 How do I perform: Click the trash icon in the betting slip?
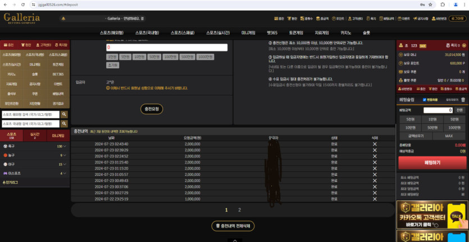tap(463, 100)
